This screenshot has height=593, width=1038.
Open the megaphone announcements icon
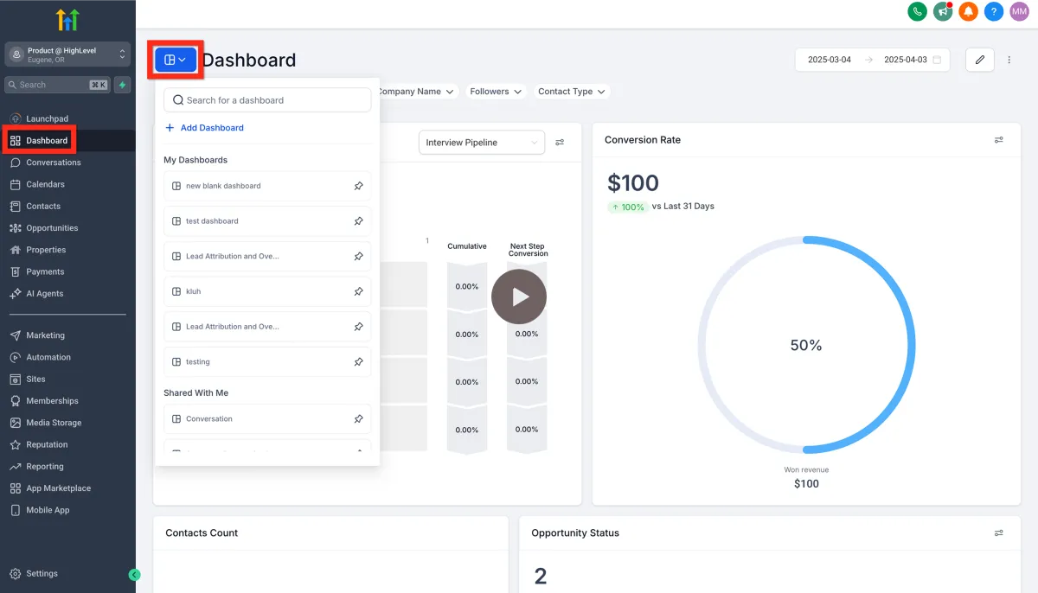[x=943, y=11]
